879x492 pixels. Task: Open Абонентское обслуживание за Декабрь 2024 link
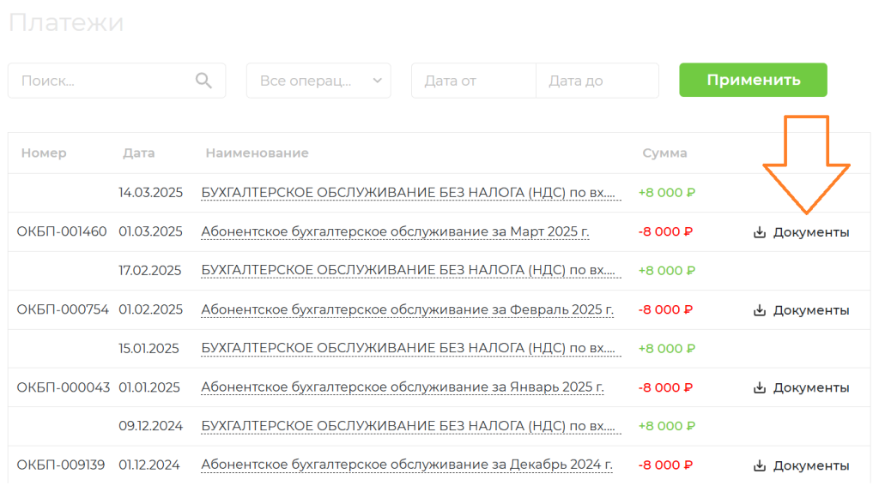pos(407,465)
